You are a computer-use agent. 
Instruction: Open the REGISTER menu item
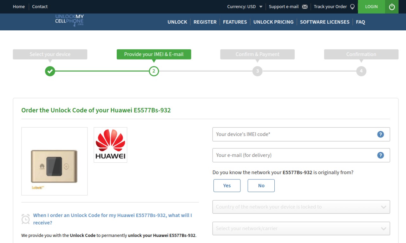coord(205,22)
